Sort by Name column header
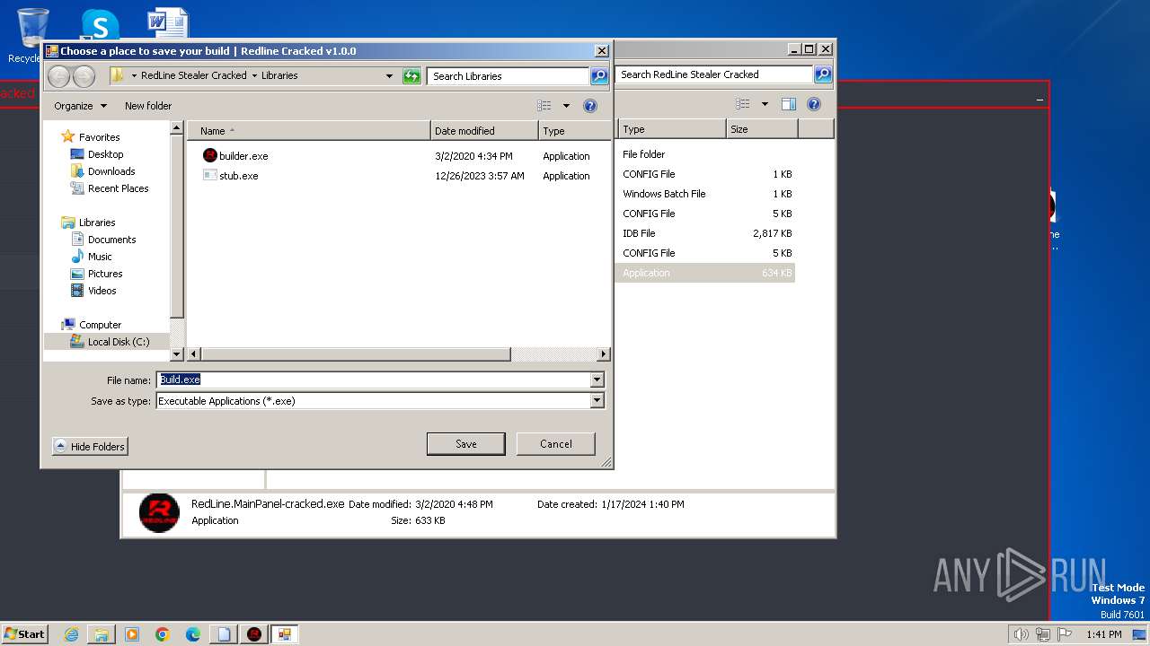 click(308, 131)
